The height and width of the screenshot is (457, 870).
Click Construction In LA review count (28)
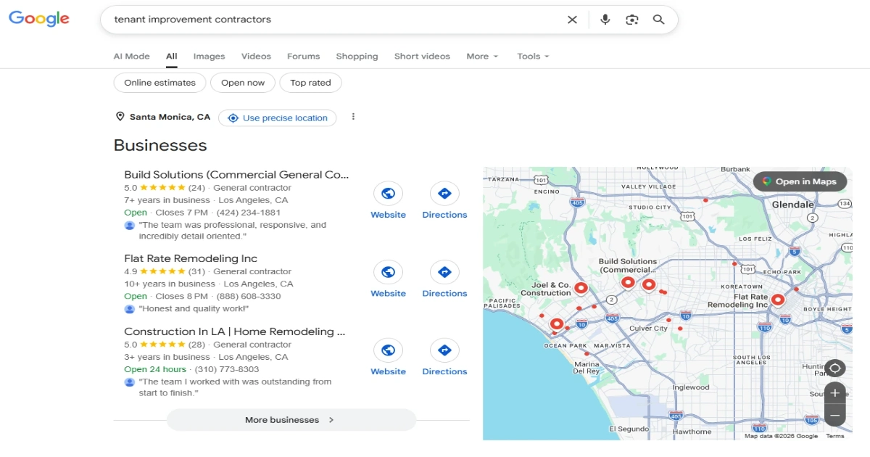(x=197, y=345)
